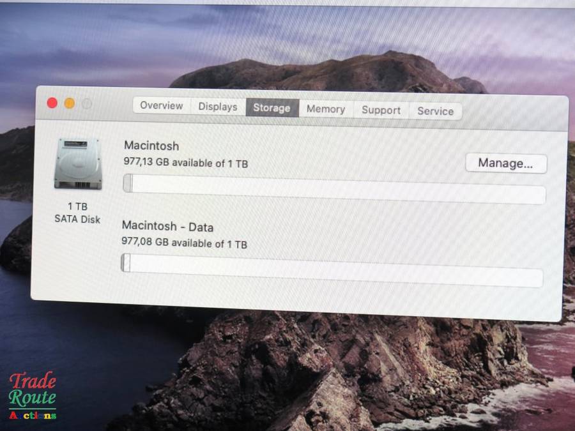
Task: Open the Support tab
Action: pyautogui.click(x=381, y=110)
